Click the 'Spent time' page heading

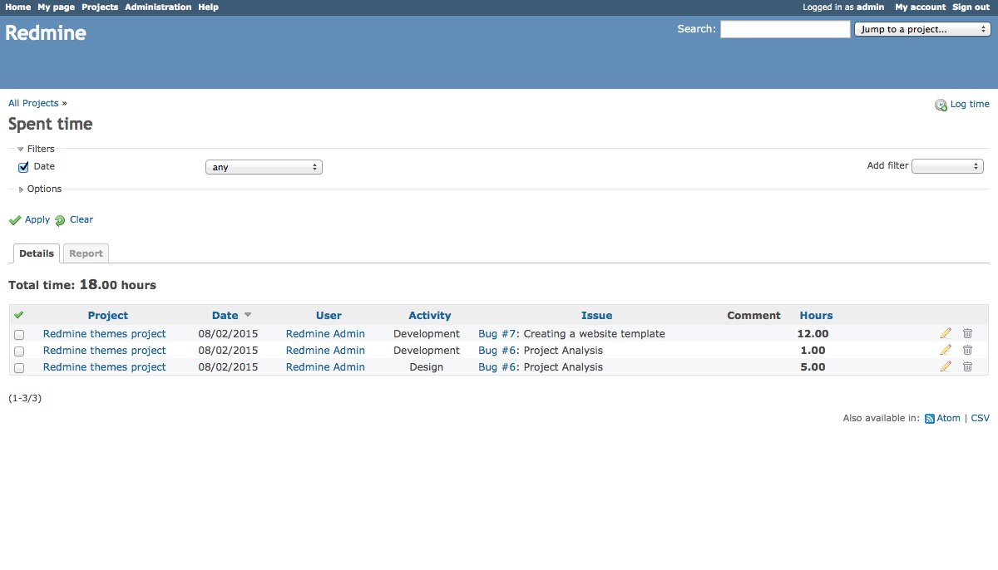coord(51,124)
